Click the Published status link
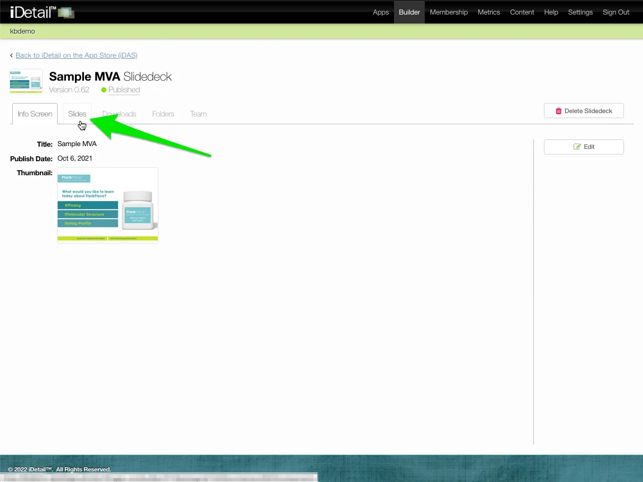 point(124,90)
